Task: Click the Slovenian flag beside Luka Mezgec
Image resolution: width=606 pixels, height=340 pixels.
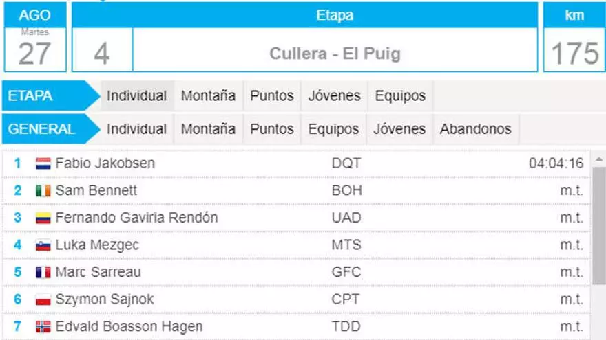Action: (x=43, y=245)
